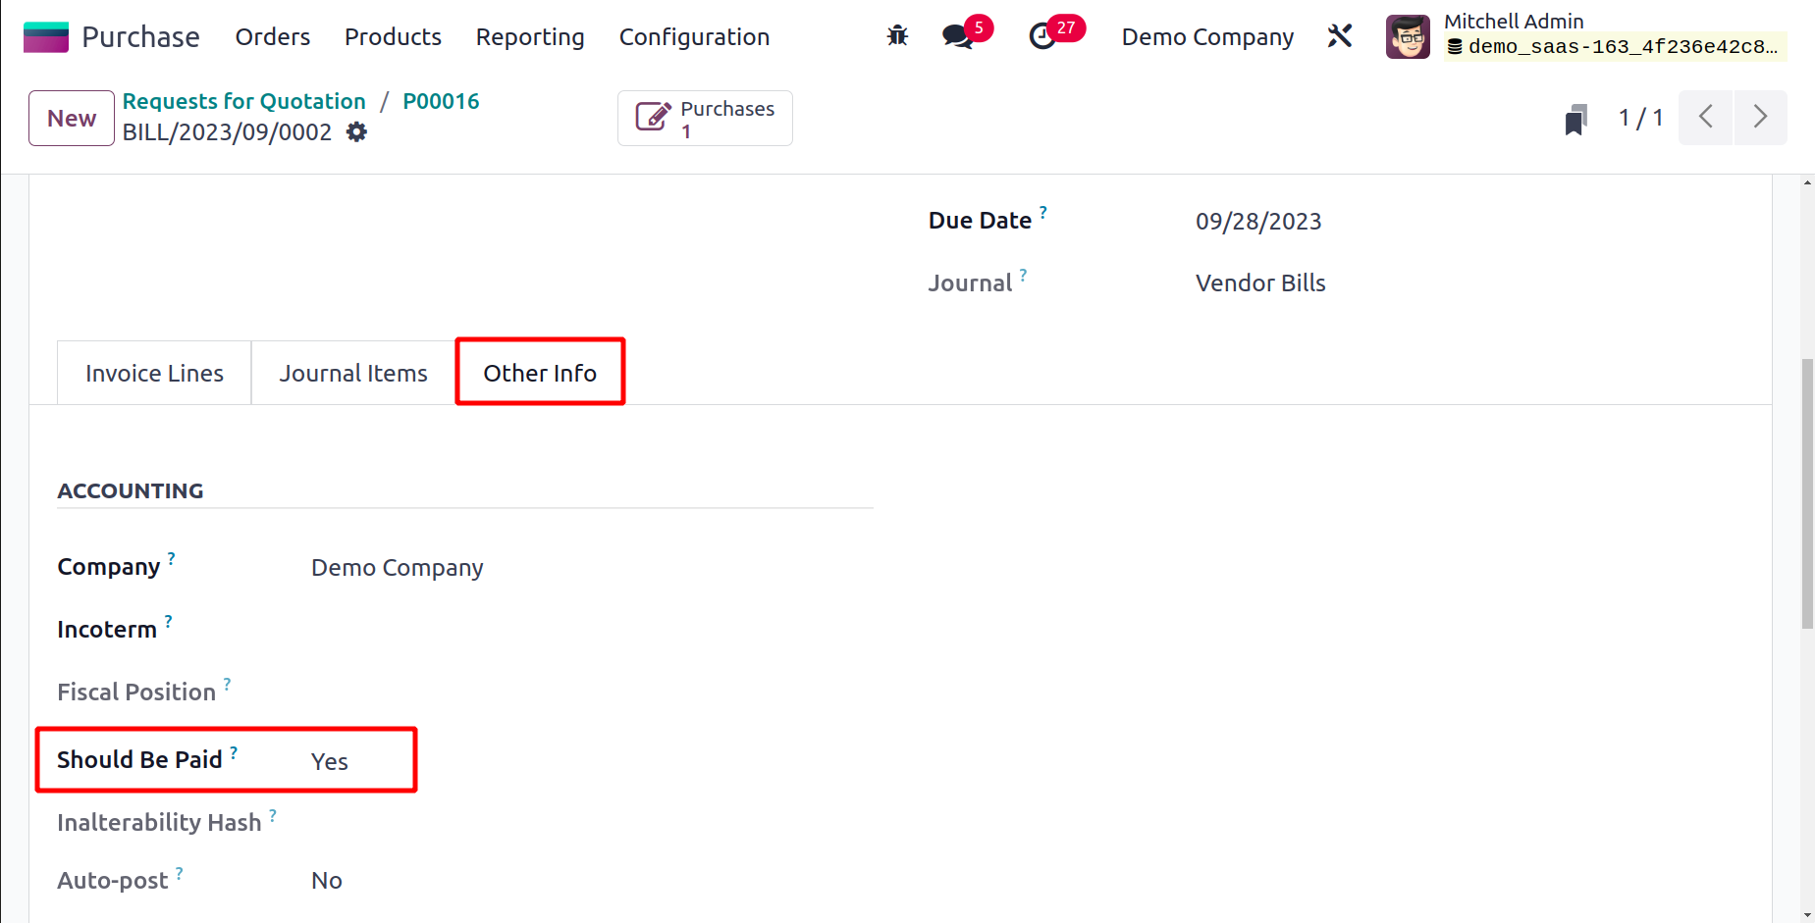Click the New button
Screen dimensions: 1815x923
pos(72,119)
